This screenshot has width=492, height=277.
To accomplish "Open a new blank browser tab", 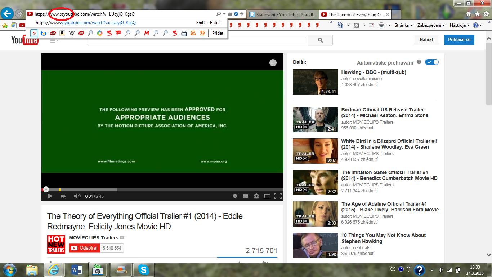I will [x=396, y=15].
